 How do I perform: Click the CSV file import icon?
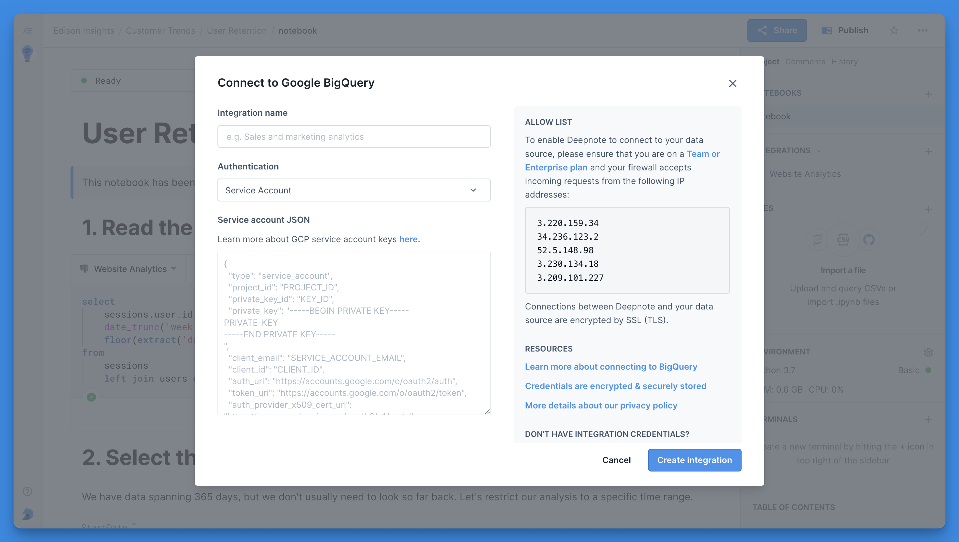pos(843,239)
